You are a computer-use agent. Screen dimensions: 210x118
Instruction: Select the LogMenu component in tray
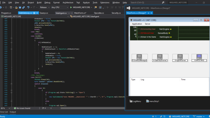[135, 101]
